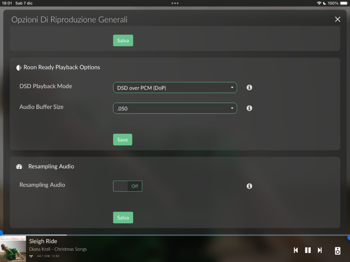This screenshot has width=350, height=262.
Task: Expand the Audio Buffer Size dropdown
Action: tap(175, 108)
